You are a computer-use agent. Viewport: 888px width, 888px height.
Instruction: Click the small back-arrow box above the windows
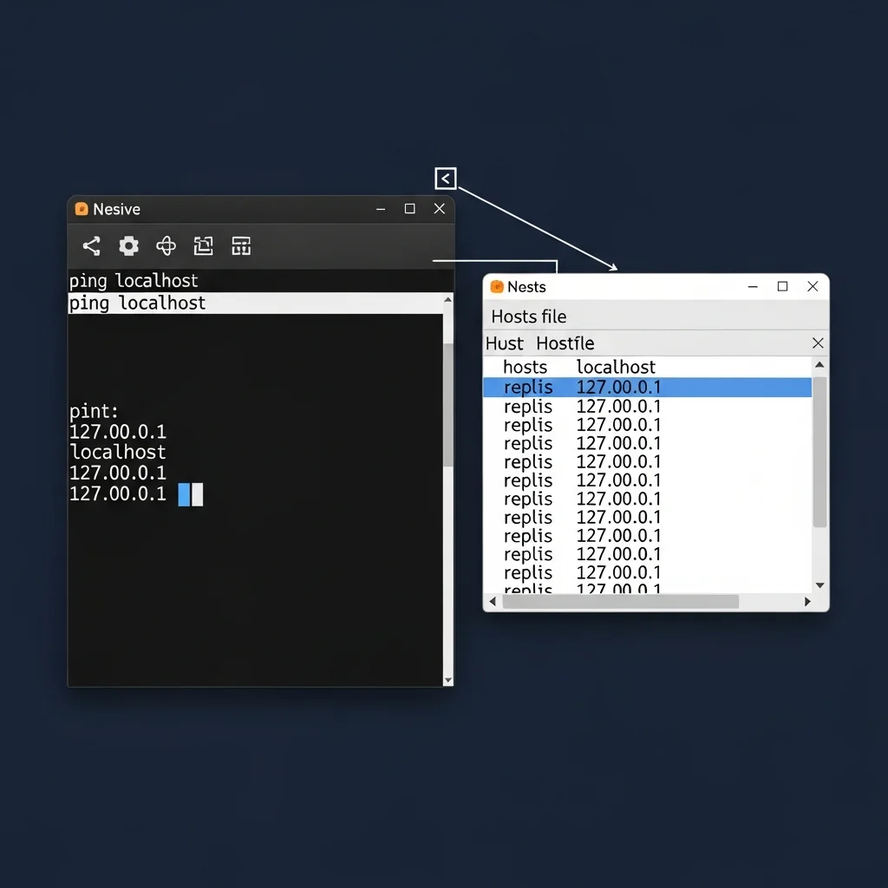(445, 178)
